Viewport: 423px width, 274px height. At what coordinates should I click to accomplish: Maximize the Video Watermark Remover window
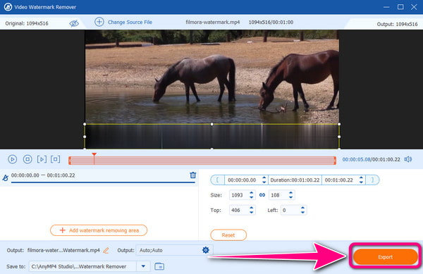[400, 7]
